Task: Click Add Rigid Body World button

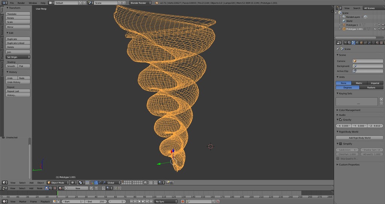Action: [x=359, y=138]
